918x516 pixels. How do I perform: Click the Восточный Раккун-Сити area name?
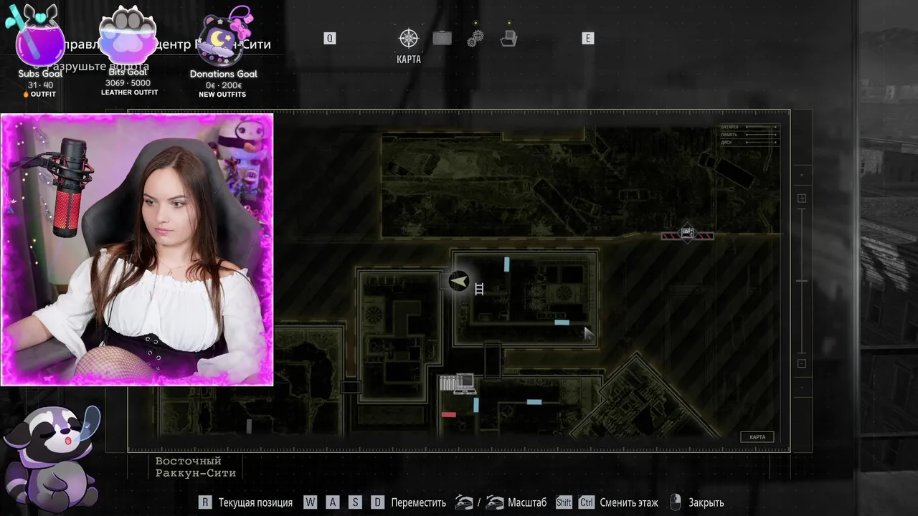tap(196, 467)
